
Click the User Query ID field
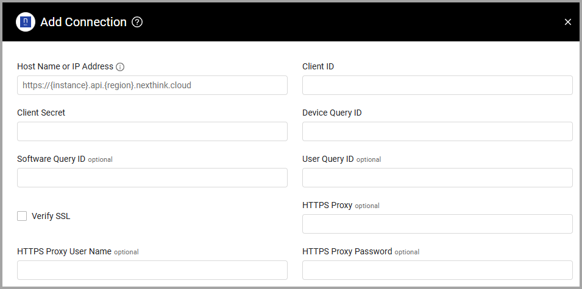[x=437, y=178]
